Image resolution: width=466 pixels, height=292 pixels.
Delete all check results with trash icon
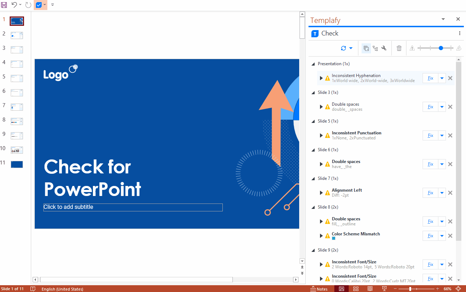coord(399,48)
